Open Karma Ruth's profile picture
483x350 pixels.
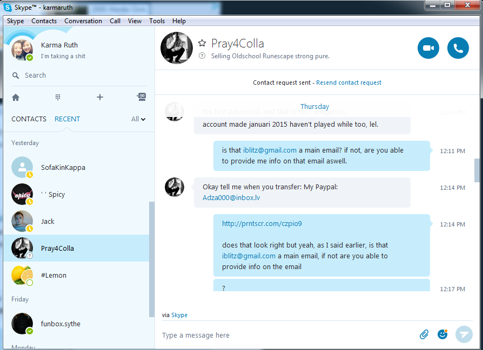click(22, 50)
